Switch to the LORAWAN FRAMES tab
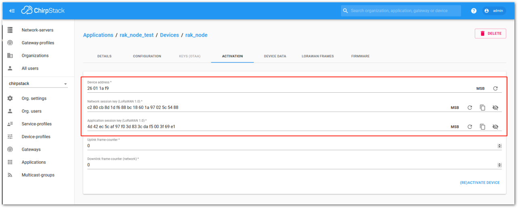 tap(318, 56)
